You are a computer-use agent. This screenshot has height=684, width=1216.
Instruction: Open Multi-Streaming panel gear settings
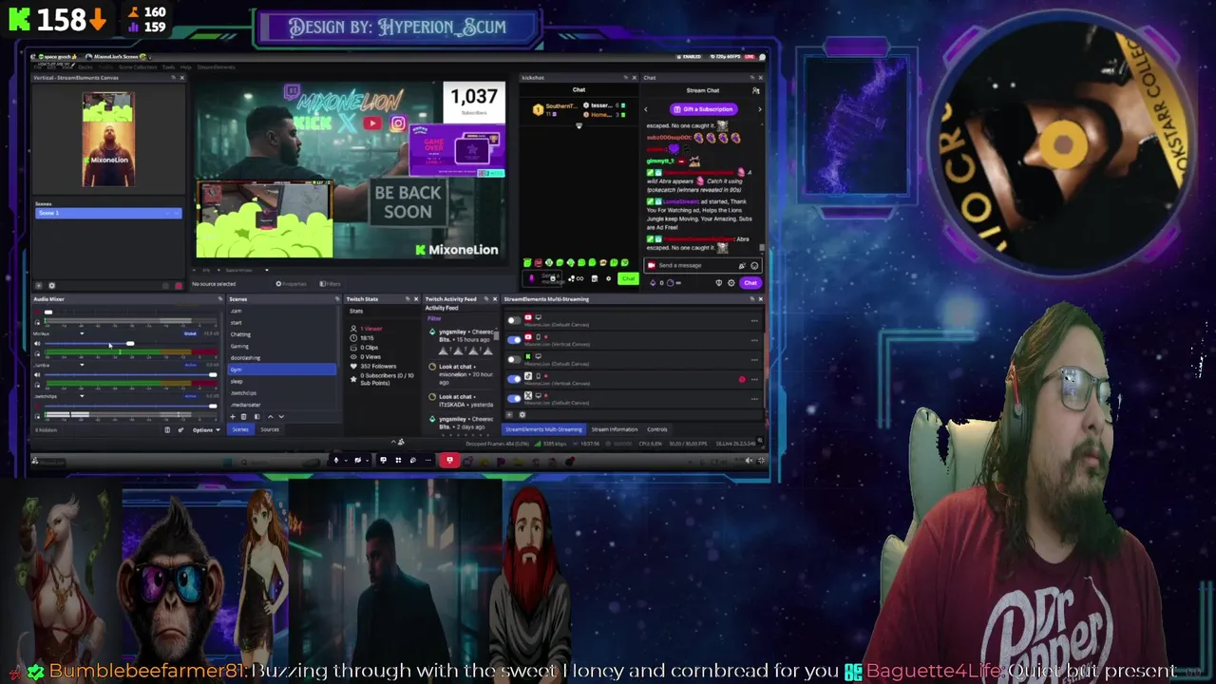tap(522, 414)
